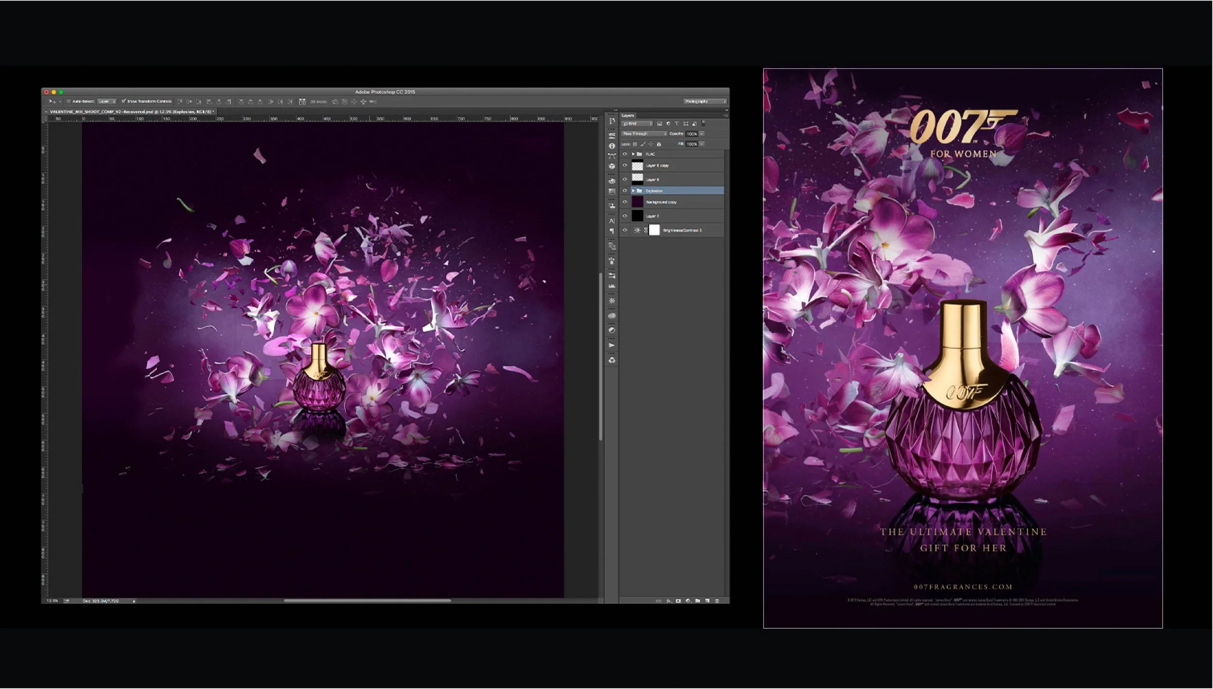Open the Layers panel flyout menu

click(x=725, y=115)
